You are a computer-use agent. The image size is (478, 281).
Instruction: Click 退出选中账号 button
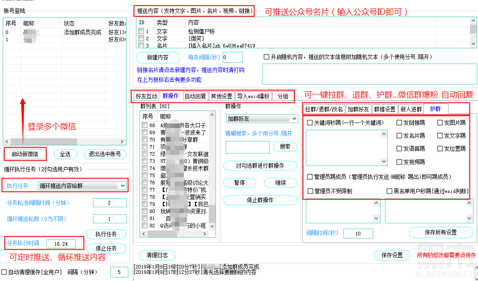coord(105,154)
